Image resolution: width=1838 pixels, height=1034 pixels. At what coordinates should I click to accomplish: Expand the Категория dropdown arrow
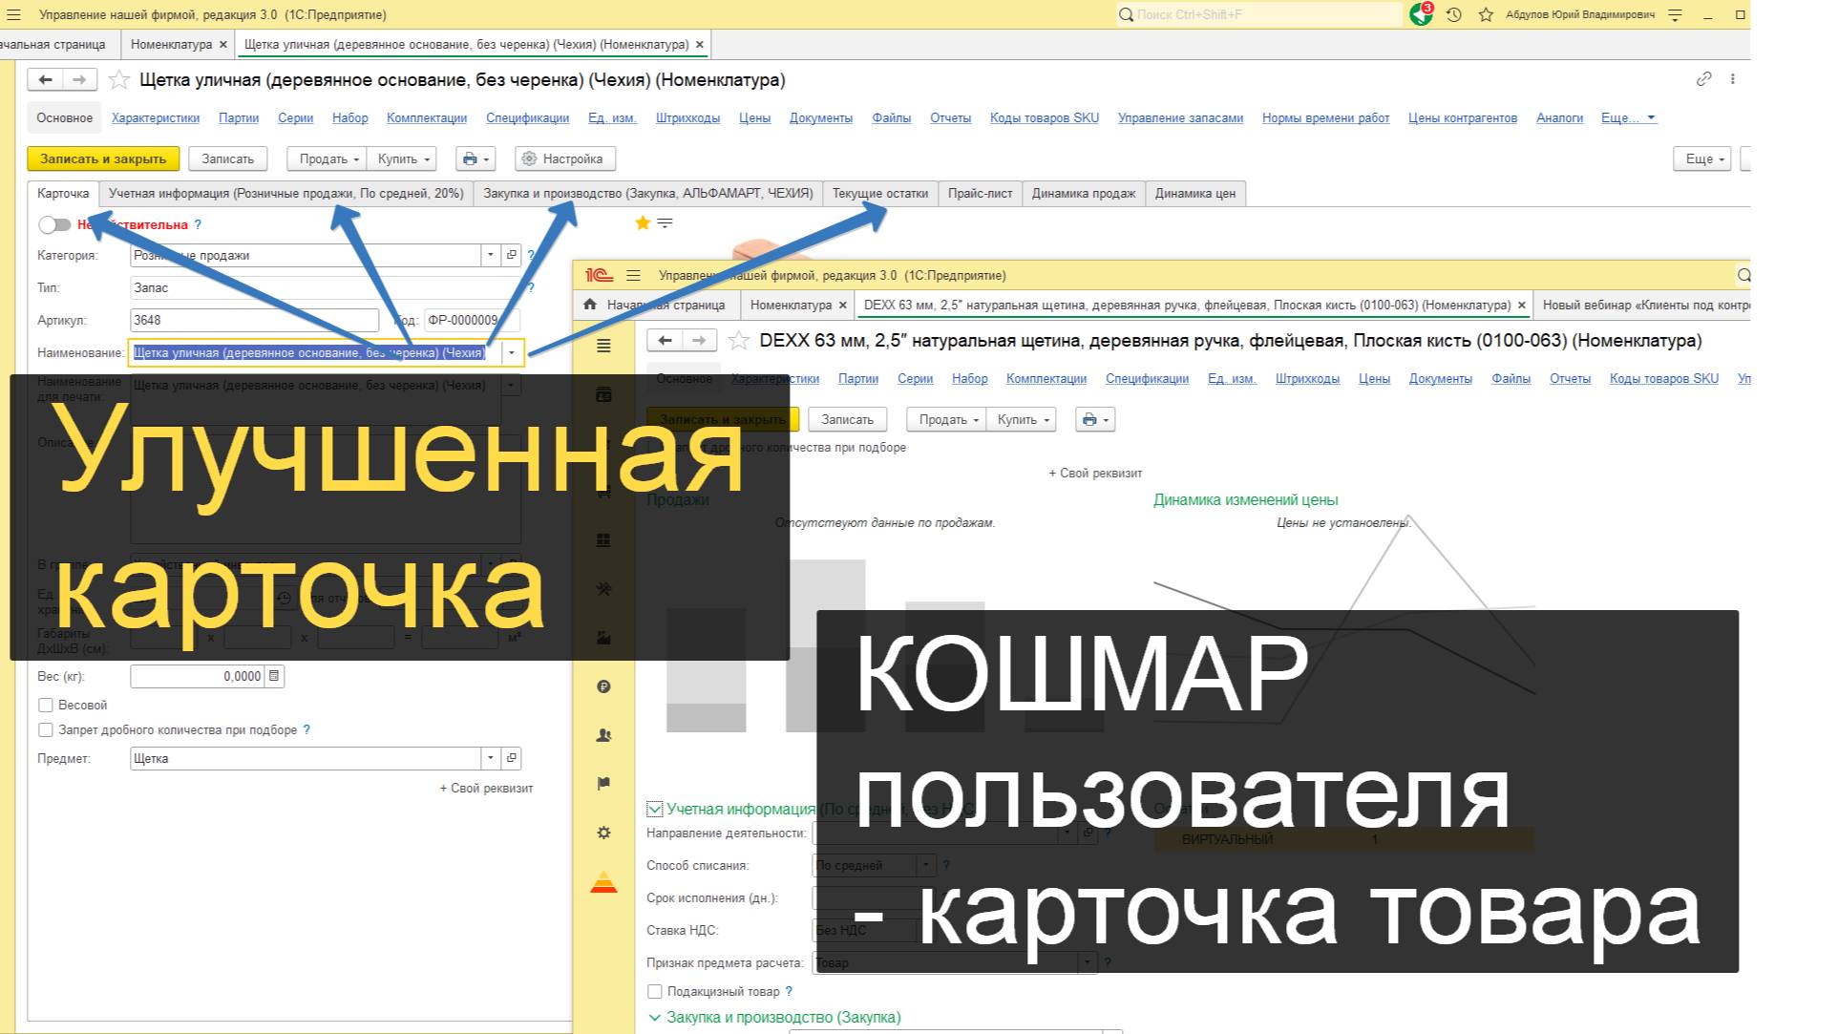tap(490, 255)
